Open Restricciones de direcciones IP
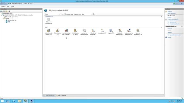The width and height of the screenshot is (184, 103). click(129, 32)
